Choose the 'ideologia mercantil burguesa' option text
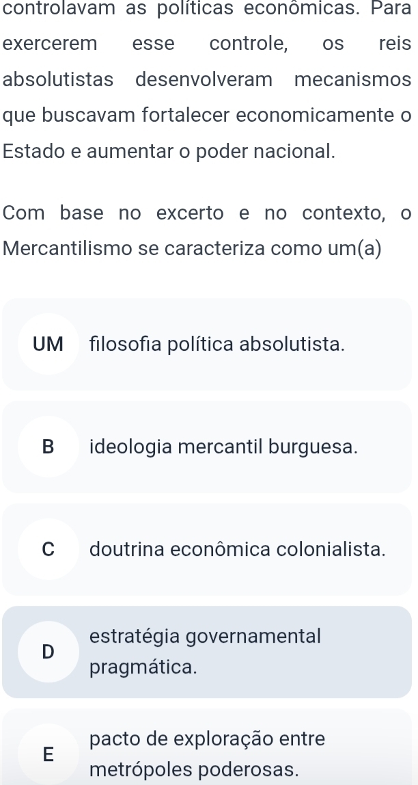 tap(223, 447)
